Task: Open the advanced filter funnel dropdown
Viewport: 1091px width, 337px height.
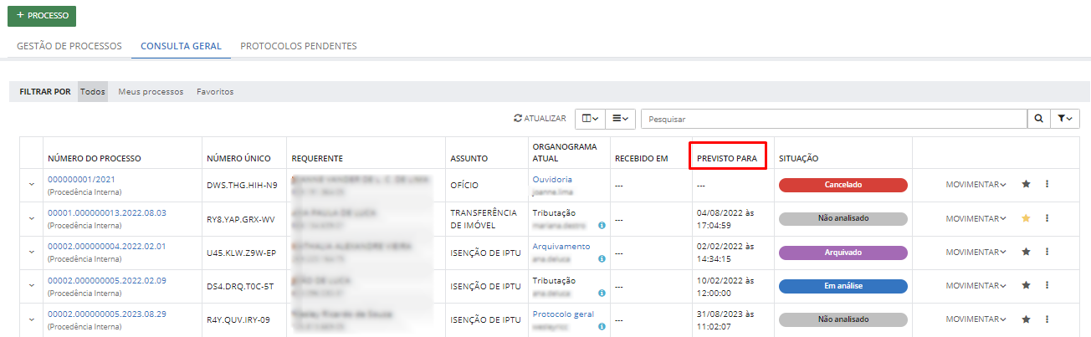Action: coord(1064,119)
